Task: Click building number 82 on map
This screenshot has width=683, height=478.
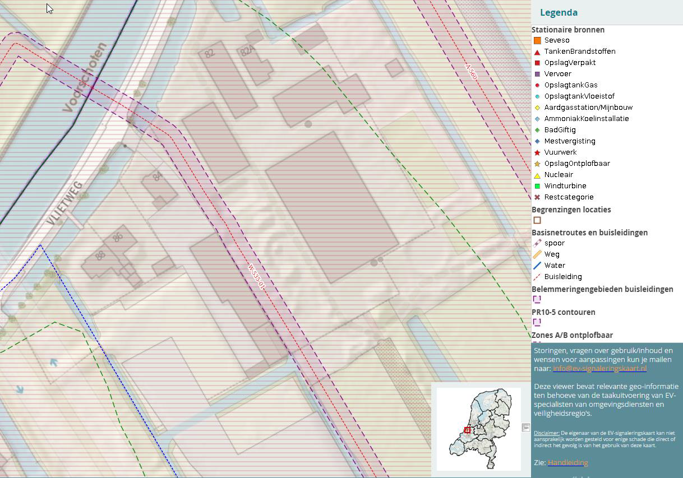Action: coord(210,53)
